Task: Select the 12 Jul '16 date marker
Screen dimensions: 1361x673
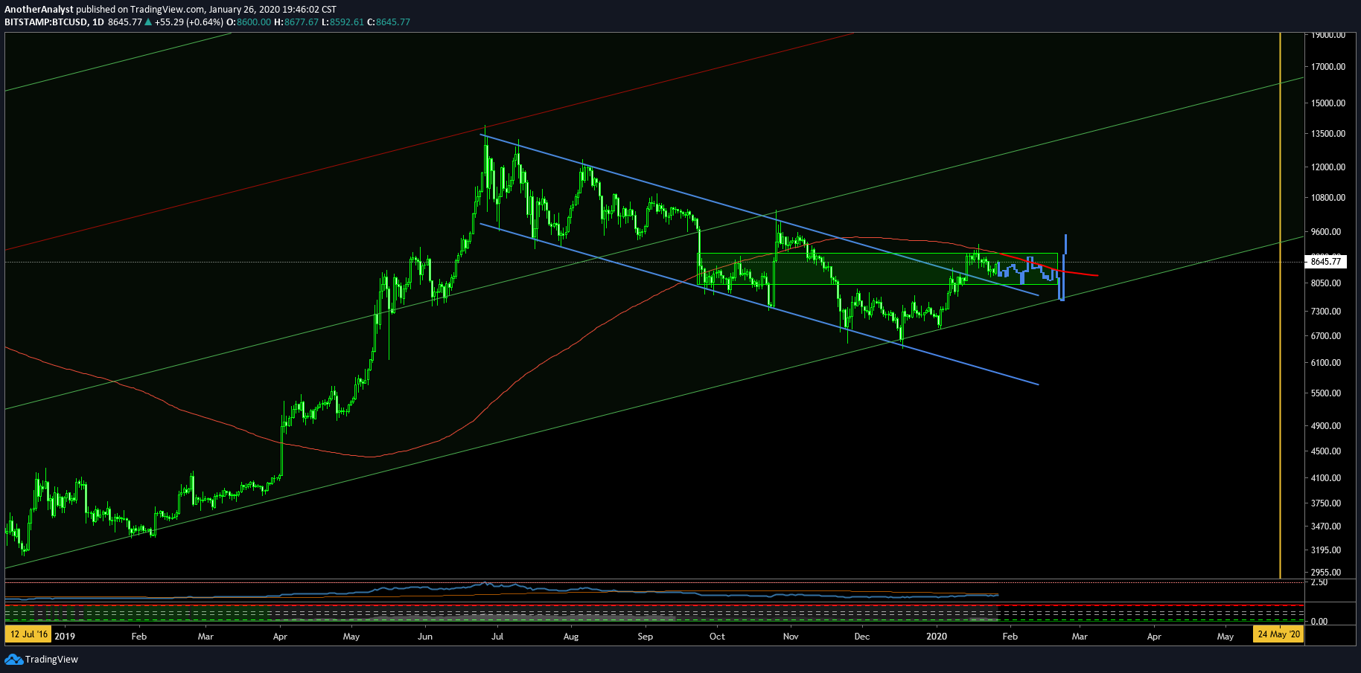Action: (28, 635)
